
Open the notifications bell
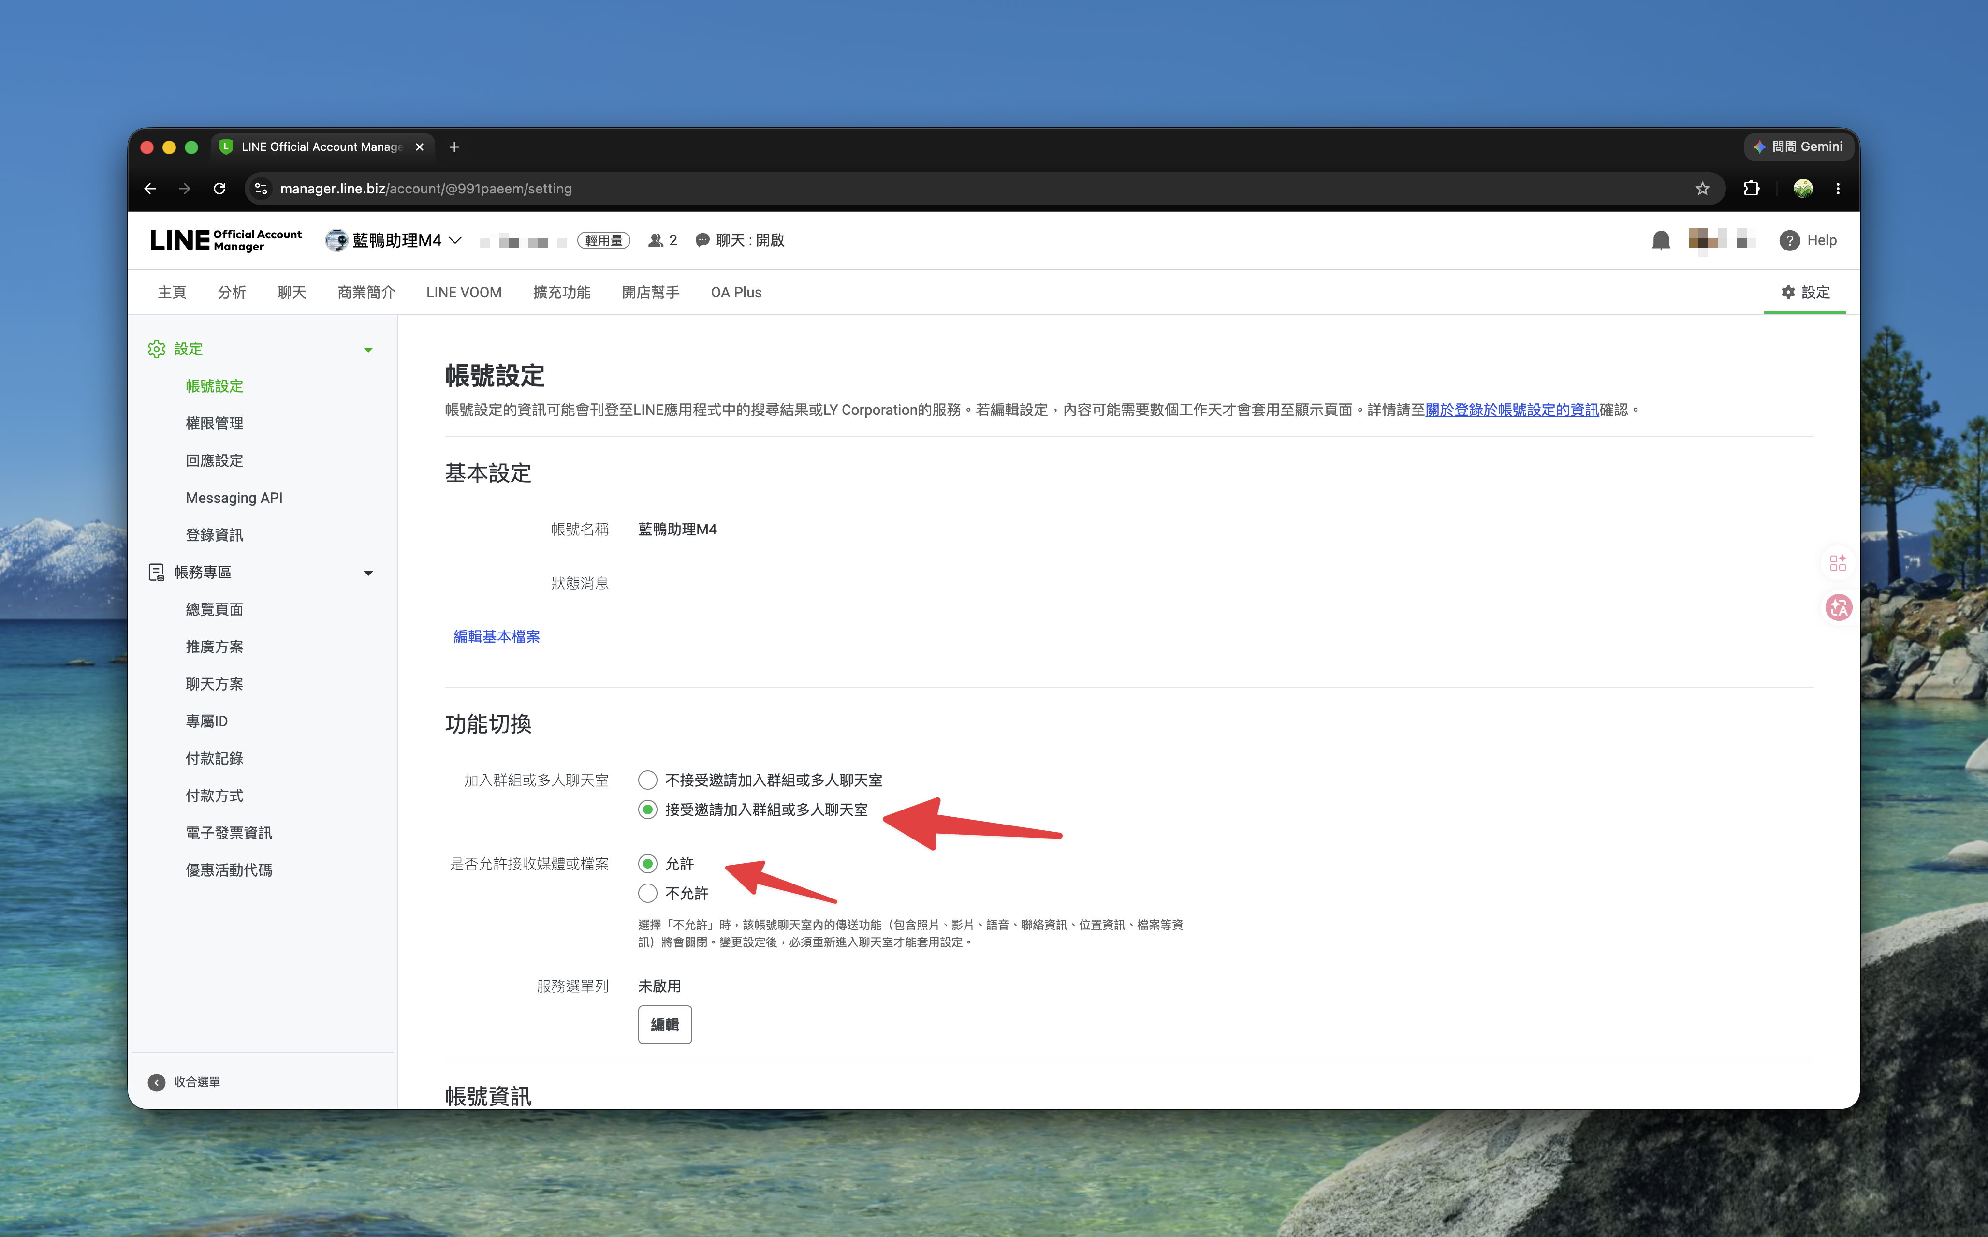pyautogui.click(x=1661, y=240)
